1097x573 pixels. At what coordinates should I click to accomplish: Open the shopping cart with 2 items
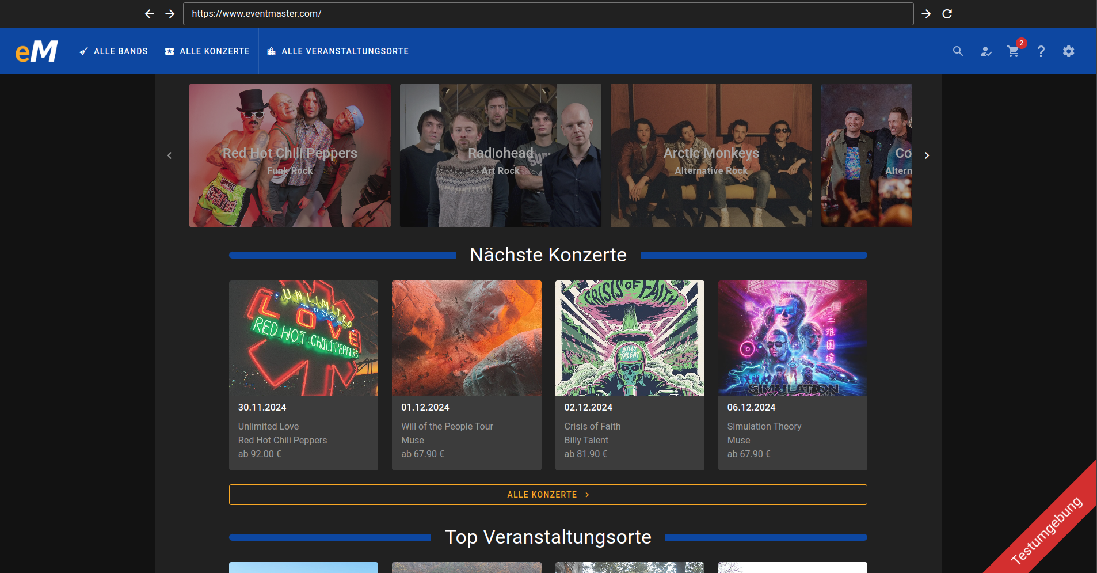tap(1013, 51)
